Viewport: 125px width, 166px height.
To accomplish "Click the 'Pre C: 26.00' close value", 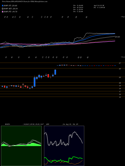I will [x=78, y=12].
